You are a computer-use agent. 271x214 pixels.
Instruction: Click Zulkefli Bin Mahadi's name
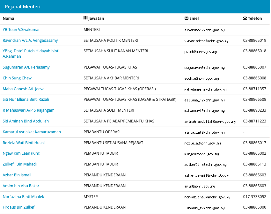(x=20, y=164)
